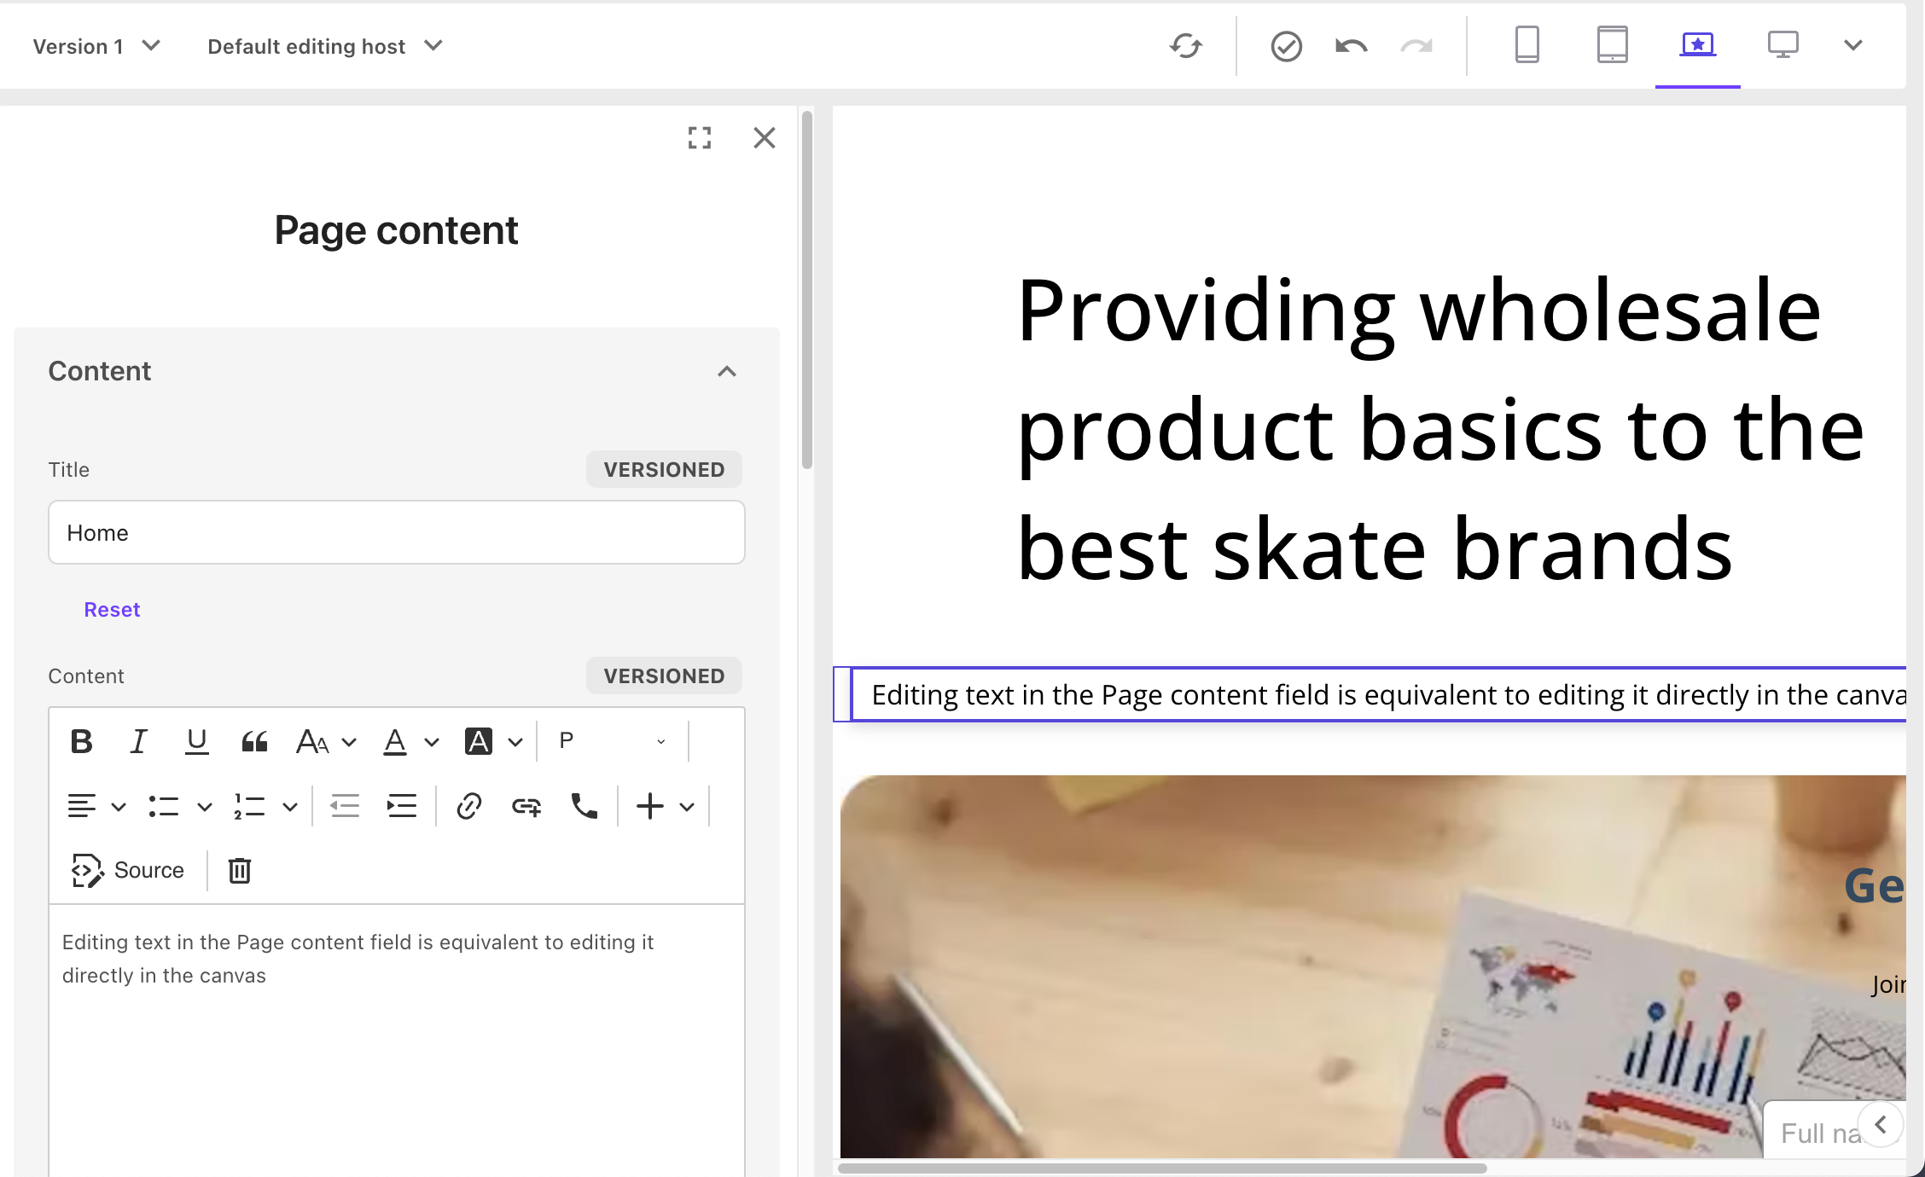The width and height of the screenshot is (1925, 1177).
Task: Insert a bulleted list
Action: click(163, 806)
